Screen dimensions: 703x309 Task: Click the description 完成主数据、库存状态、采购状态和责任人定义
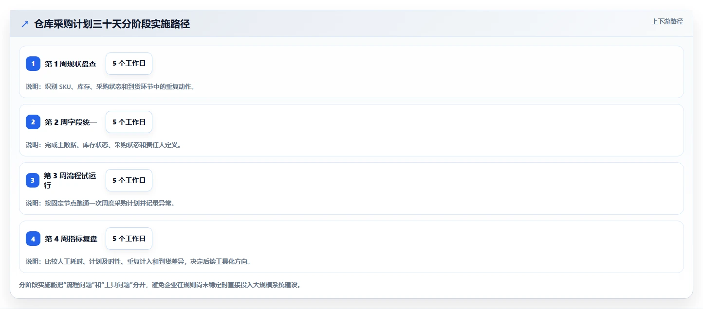click(104, 145)
